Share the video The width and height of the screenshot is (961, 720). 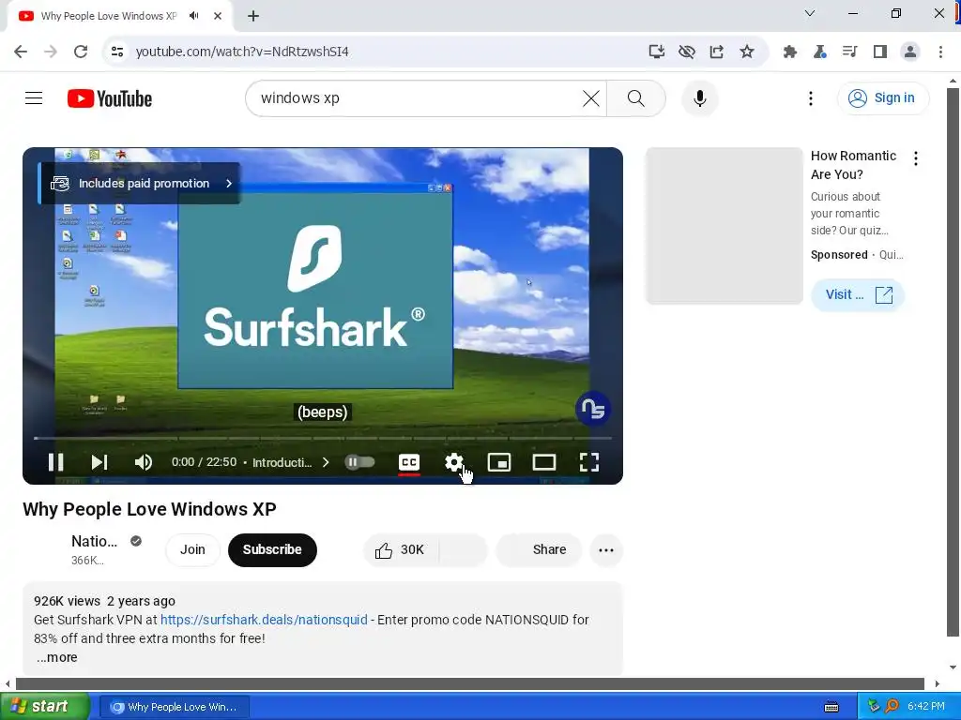(x=538, y=549)
